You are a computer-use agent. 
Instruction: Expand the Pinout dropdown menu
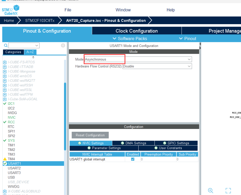click(188, 38)
